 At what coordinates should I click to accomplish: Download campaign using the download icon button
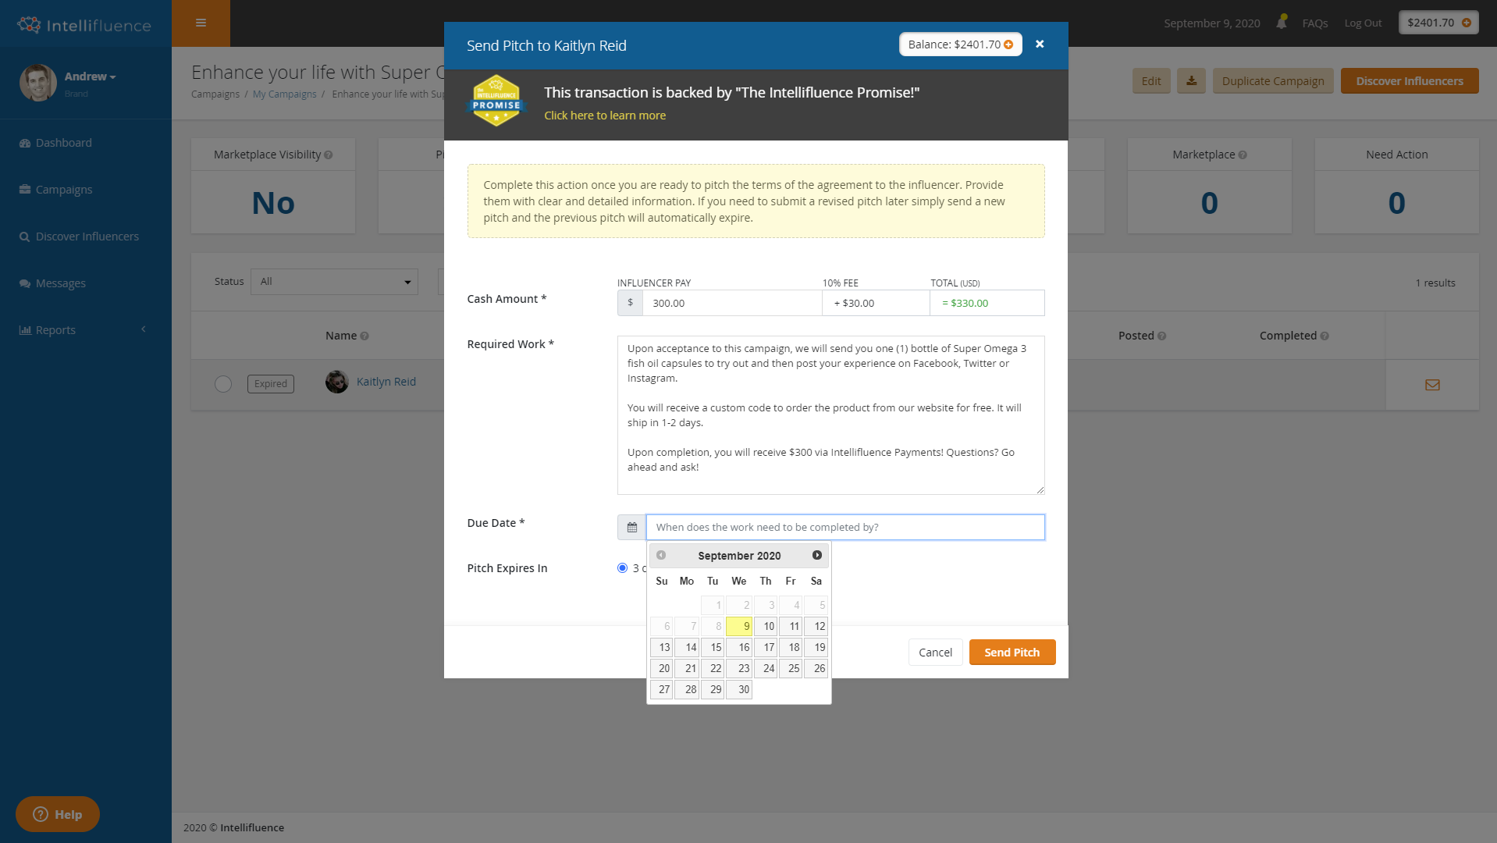pos(1191,81)
